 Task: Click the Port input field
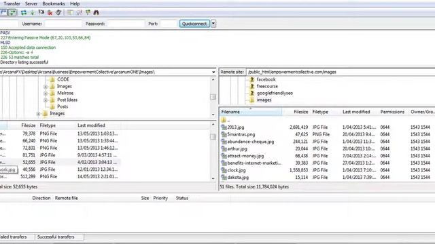pos(169,24)
